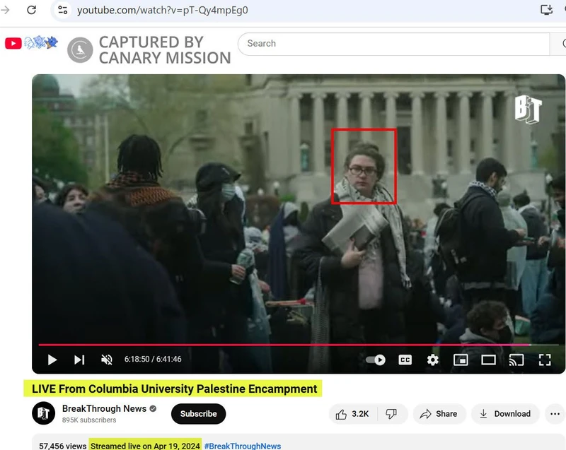Like the video with thumbs up
Screen dimensions: 566x450
coord(352,414)
